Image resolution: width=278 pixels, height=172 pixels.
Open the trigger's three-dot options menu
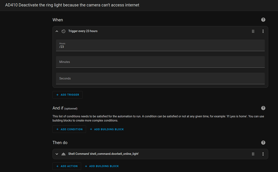tap(263, 31)
